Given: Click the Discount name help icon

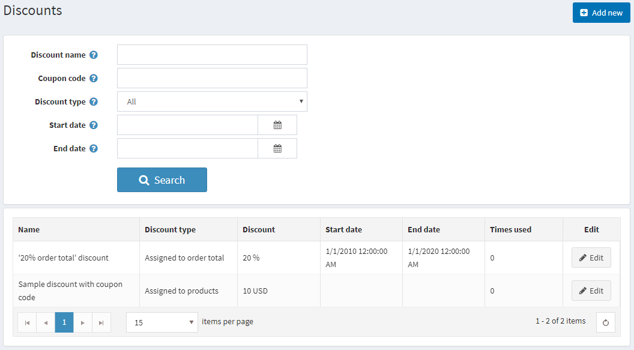Looking at the screenshot, I should click(94, 55).
